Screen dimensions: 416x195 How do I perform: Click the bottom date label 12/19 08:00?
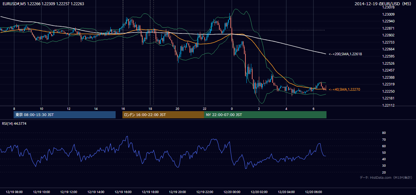(14, 192)
